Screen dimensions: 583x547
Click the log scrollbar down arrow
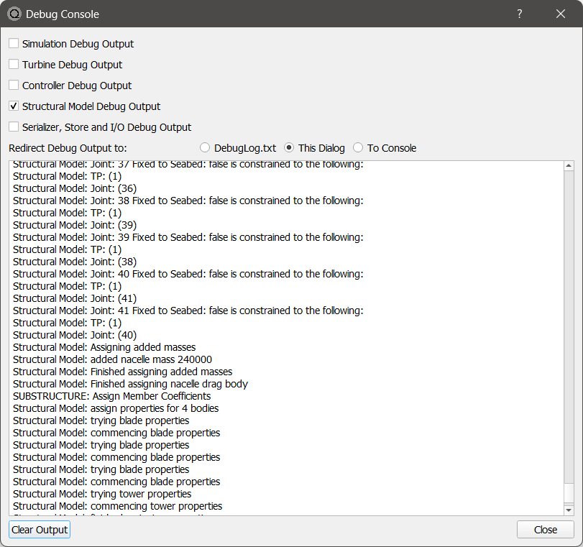pos(569,510)
